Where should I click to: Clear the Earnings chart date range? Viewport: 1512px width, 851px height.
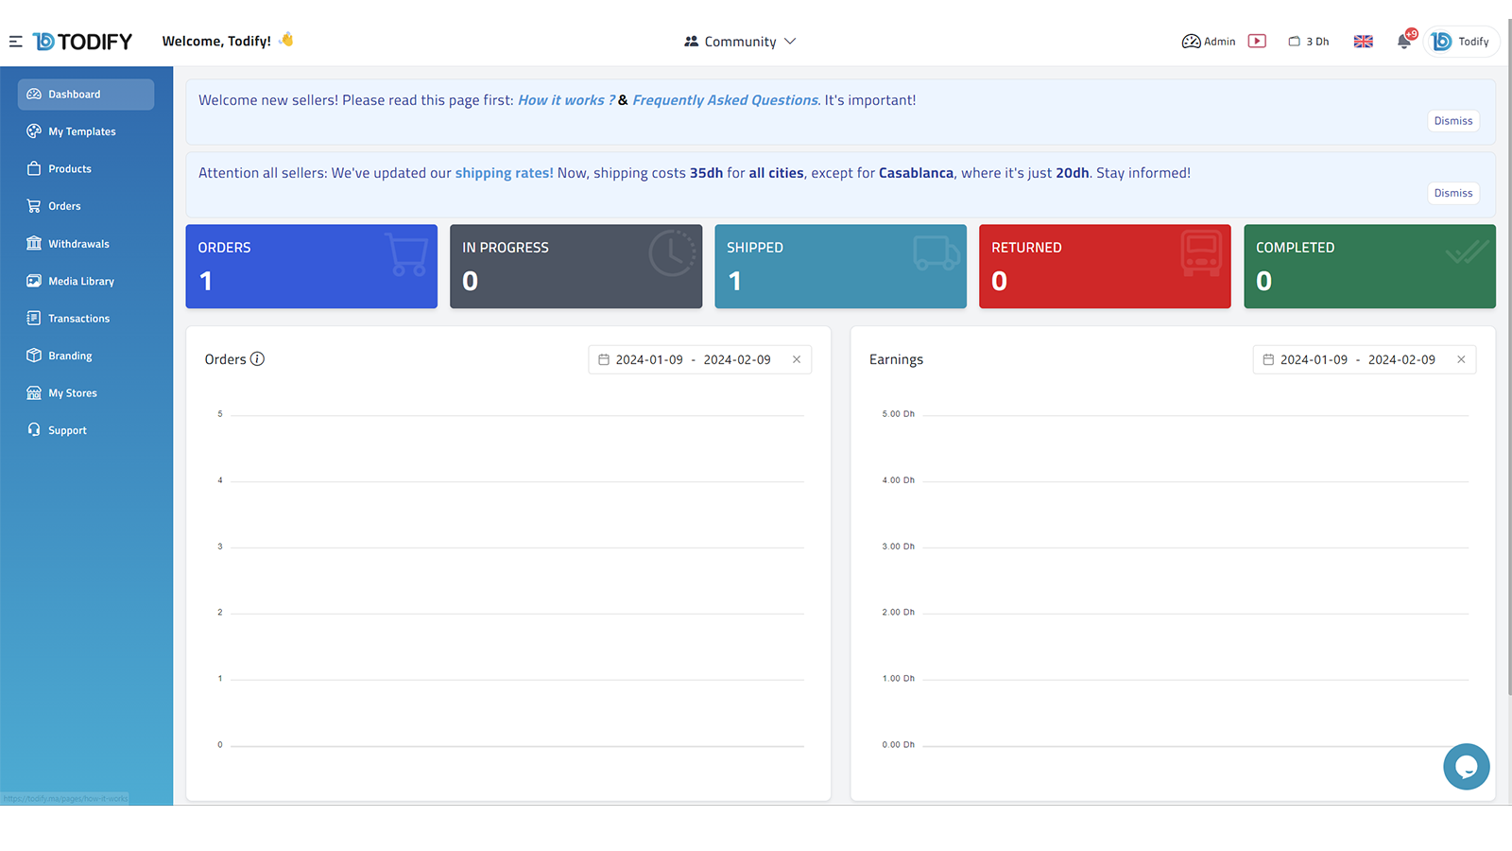pos(1461,359)
